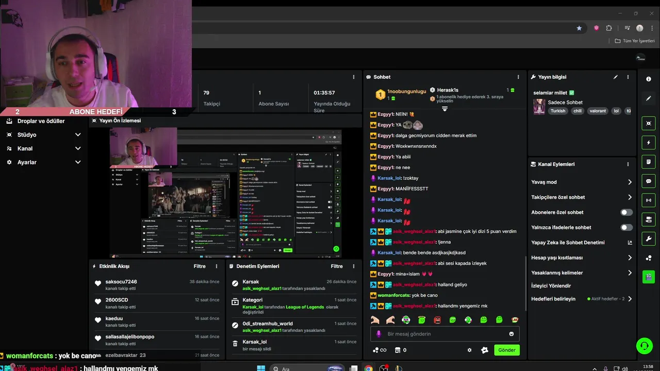
Task: Open Filtre in Etkinlik Akışı panel
Action: pos(200,266)
